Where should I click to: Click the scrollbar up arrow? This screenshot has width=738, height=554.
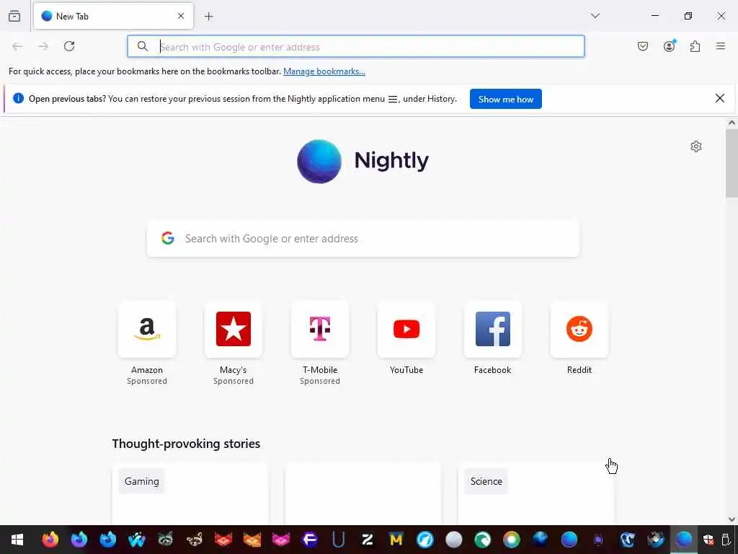tap(732, 123)
